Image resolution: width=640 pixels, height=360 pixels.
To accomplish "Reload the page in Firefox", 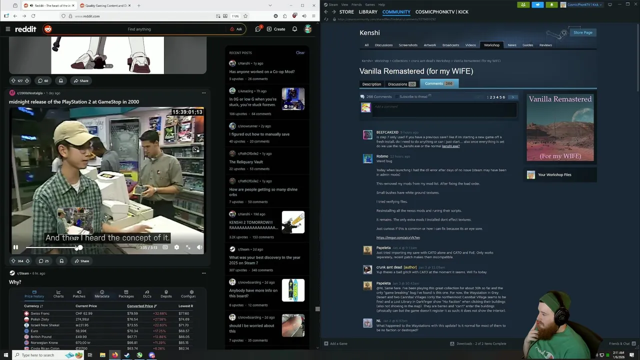I will click(x=33, y=16).
